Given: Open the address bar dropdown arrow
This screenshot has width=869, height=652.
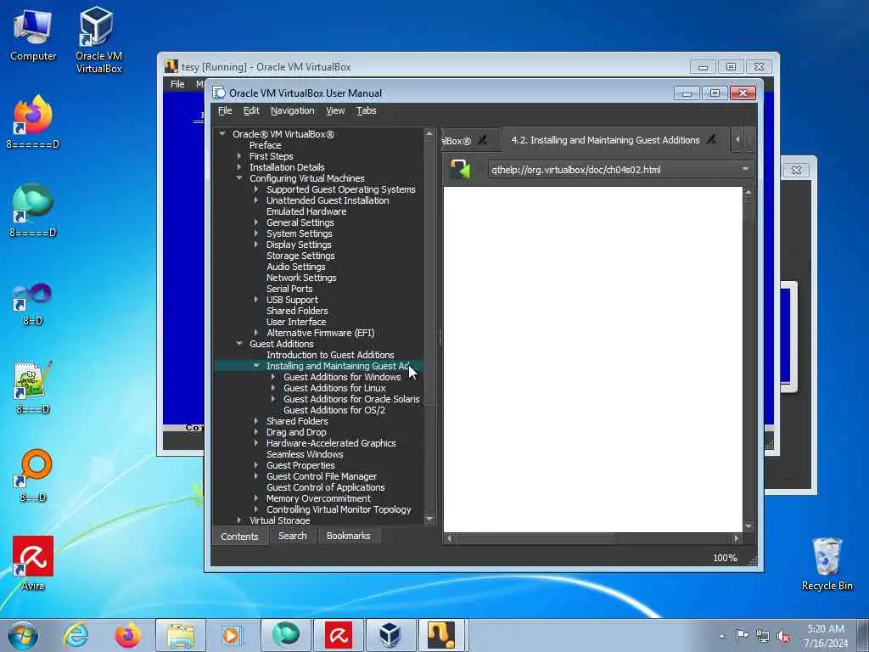Looking at the screenshot, I should 745,169.
